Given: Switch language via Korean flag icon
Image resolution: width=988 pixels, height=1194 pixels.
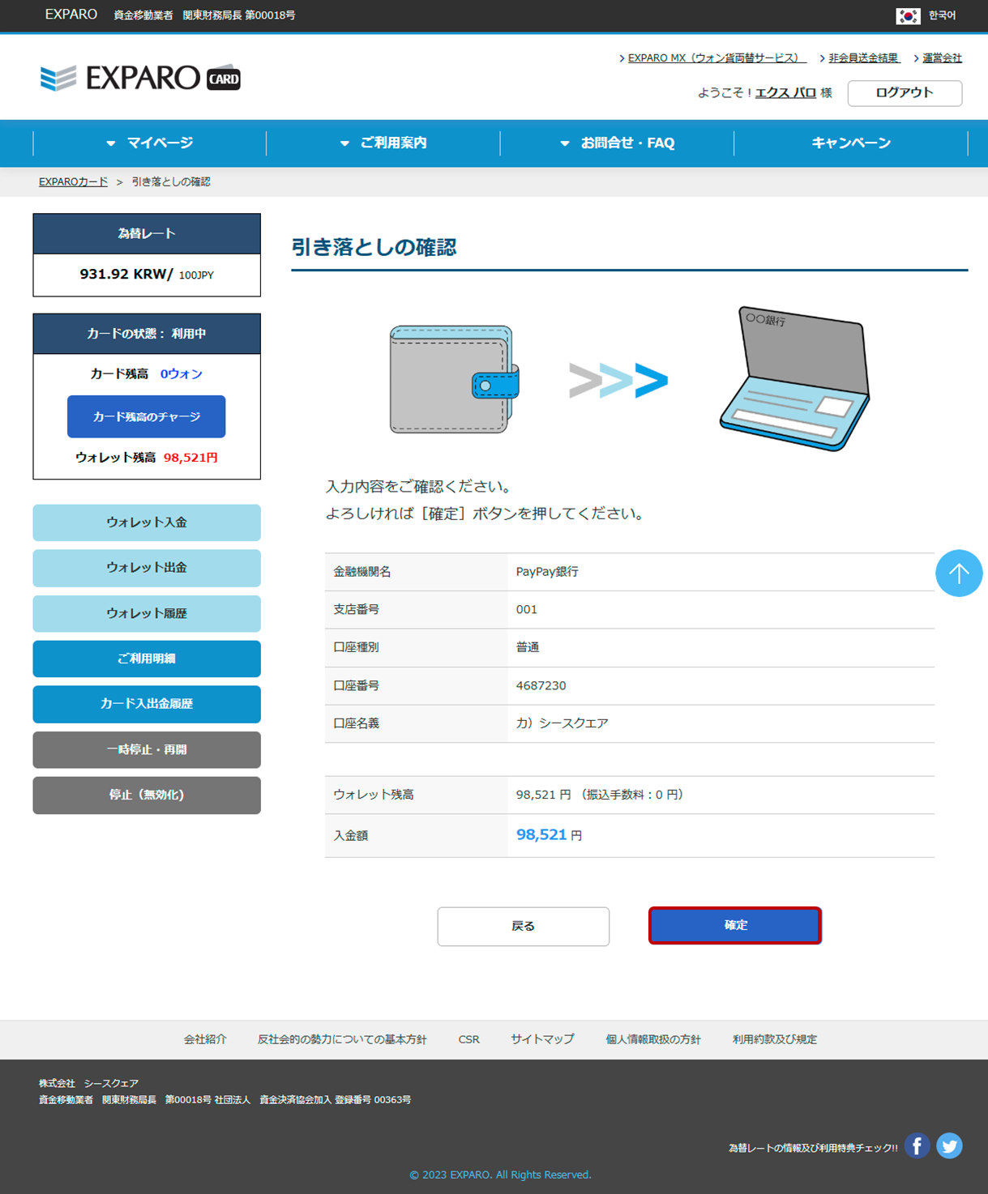Looking at the screenshot, I should tap(908, 15).
